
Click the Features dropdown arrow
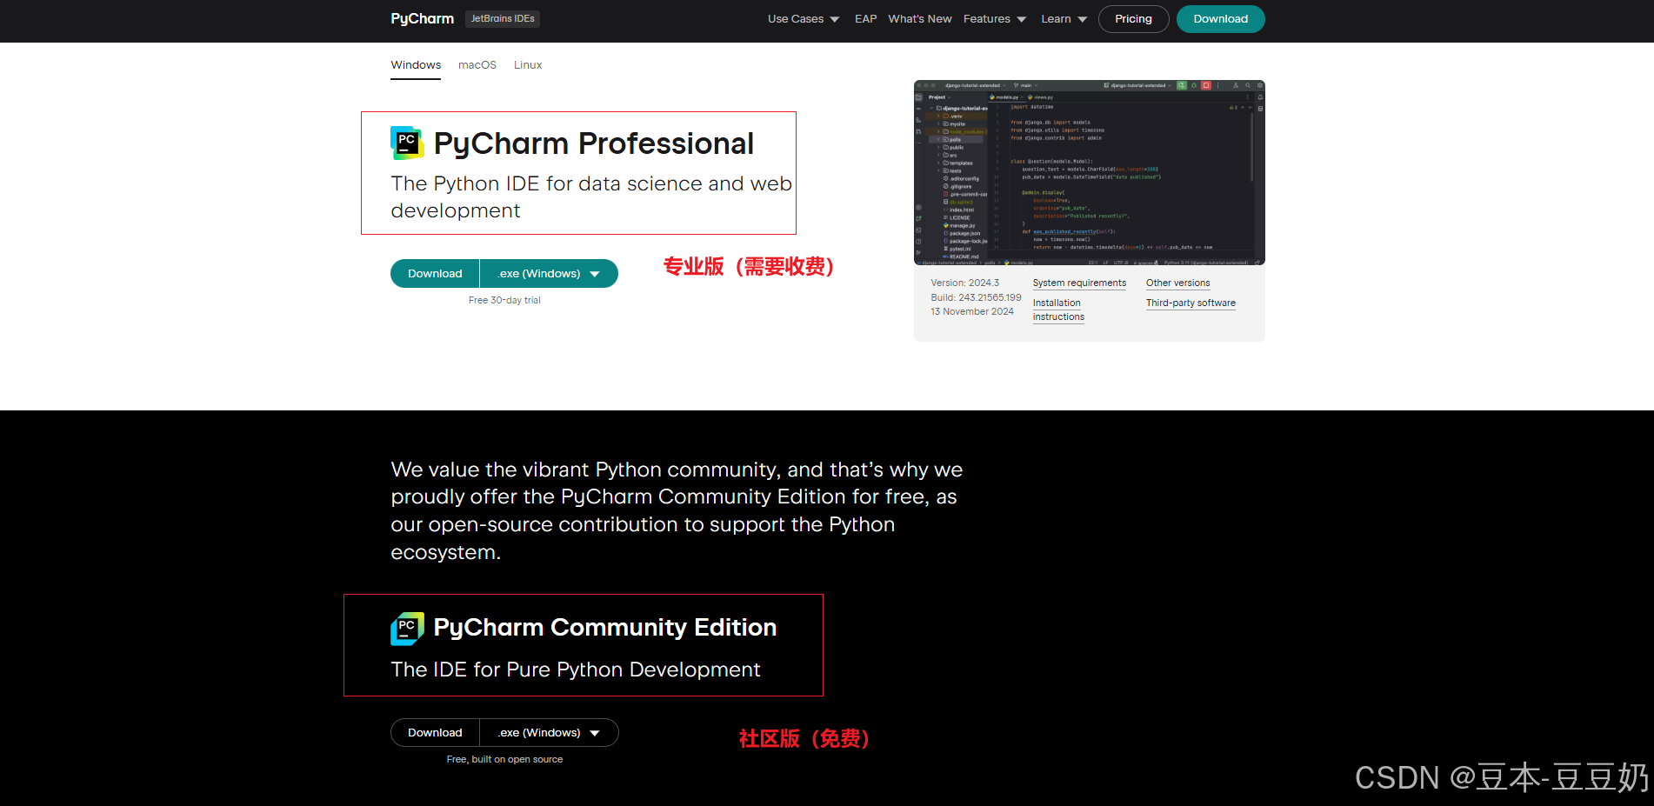pyautogui.click(x=1022, y=20)
